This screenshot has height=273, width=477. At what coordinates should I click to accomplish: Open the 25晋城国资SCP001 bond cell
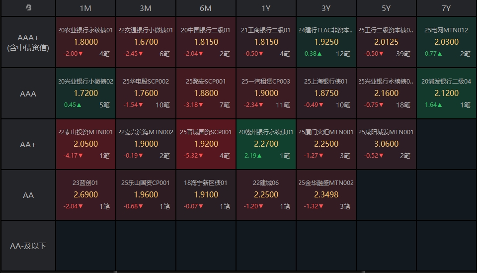pos(206,144)
